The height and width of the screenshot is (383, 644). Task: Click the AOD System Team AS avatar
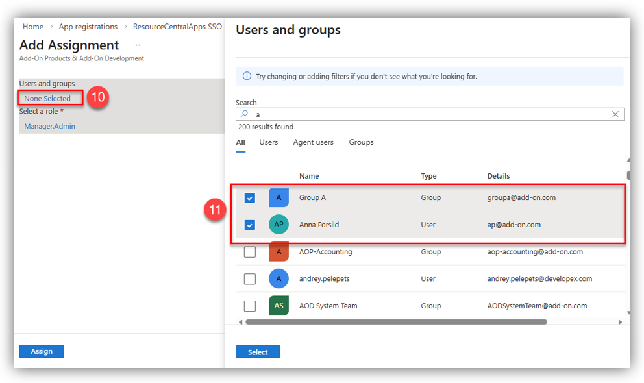click(279, 306)
